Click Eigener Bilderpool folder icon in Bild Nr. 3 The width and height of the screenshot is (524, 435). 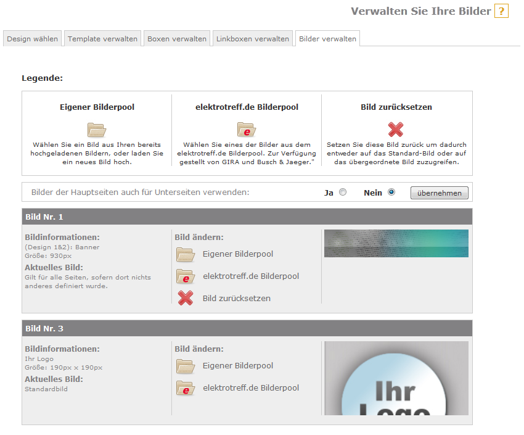point(186,366)
